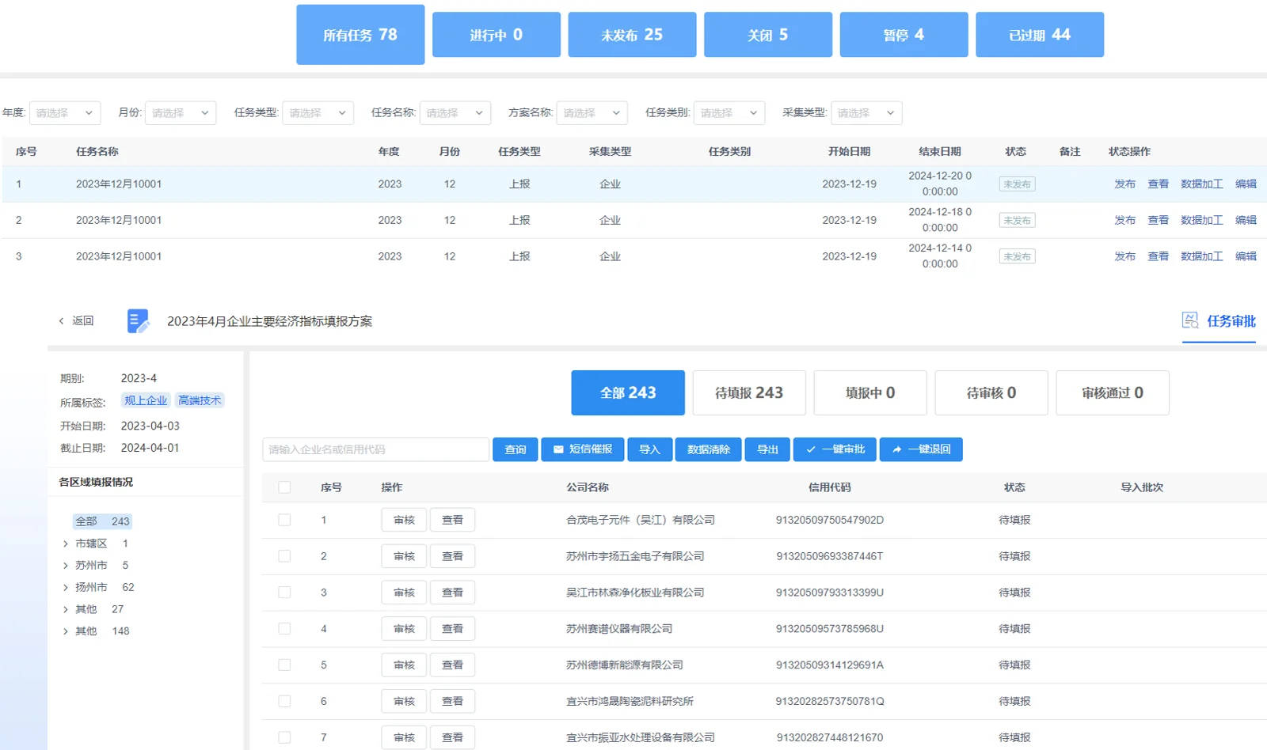Expand the 其他 node with count 148
The height and width of the screenshot is (750, 1267).
coord(66,631)
